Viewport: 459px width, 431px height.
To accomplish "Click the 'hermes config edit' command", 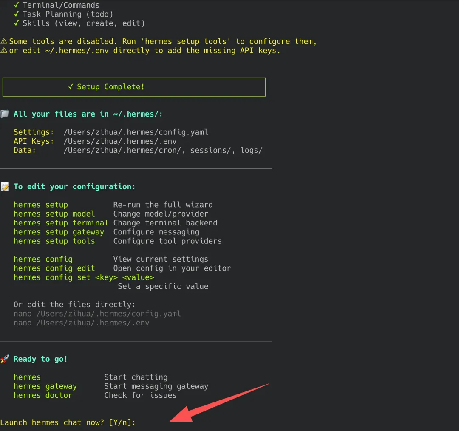I will [x=54, y=268].
